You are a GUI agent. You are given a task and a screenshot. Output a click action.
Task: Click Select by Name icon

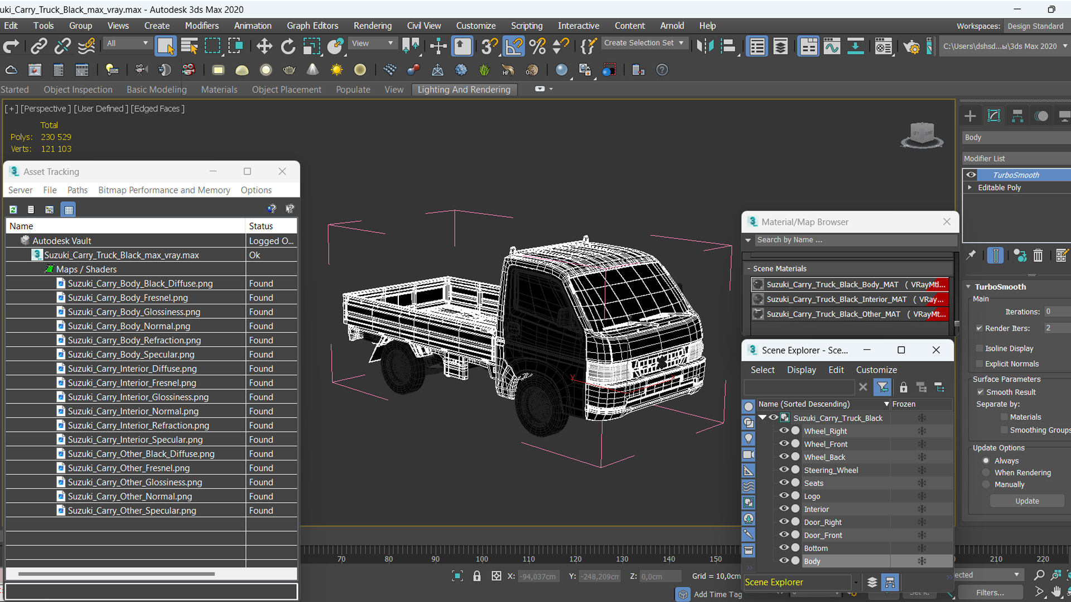tap(189, 46)
